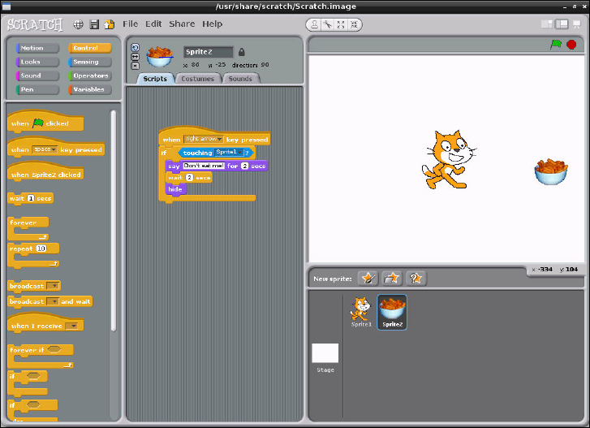Switch to the Costumes tab
Screen dimensions: 590x428
pyautogui.click(x=196, y=79)
